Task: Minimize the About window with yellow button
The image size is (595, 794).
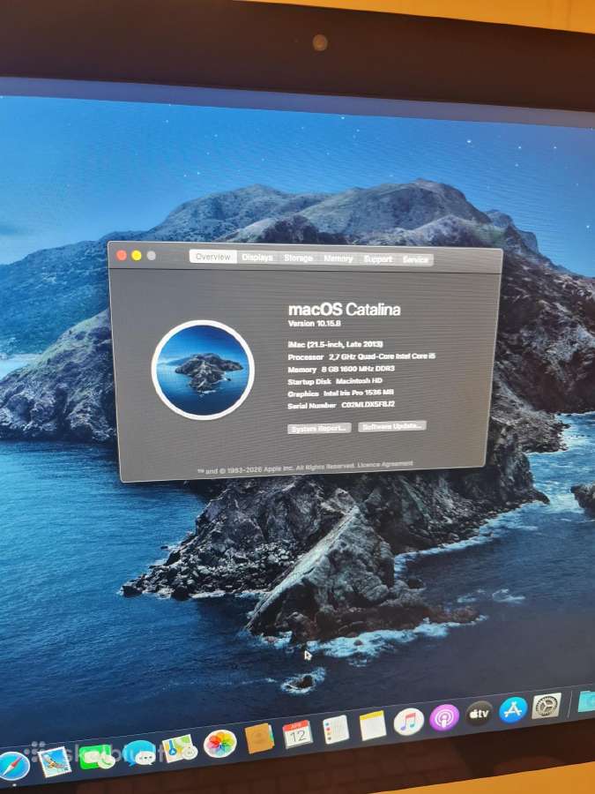Action: click(x=136, y=256)
